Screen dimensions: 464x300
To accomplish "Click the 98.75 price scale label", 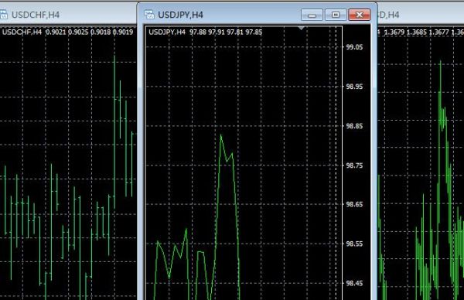I will (354, 165).
